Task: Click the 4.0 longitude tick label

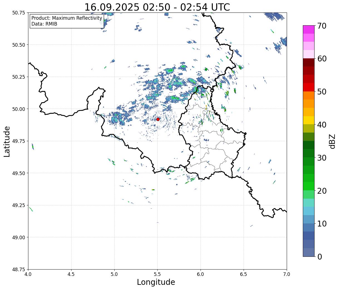Action: 28,274
